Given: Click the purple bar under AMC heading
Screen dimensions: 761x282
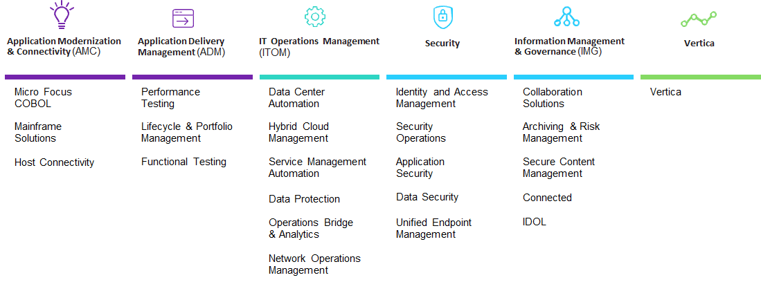Looking at the screenshot, I should (65, 77).
